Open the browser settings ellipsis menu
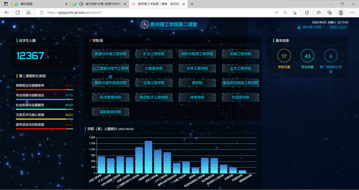 [x=352, y=12]
